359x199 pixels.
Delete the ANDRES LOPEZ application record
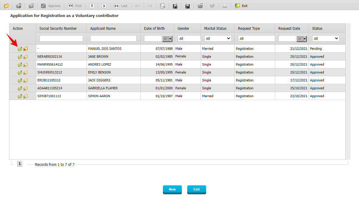pyautogui.click(x=26, y=64)
